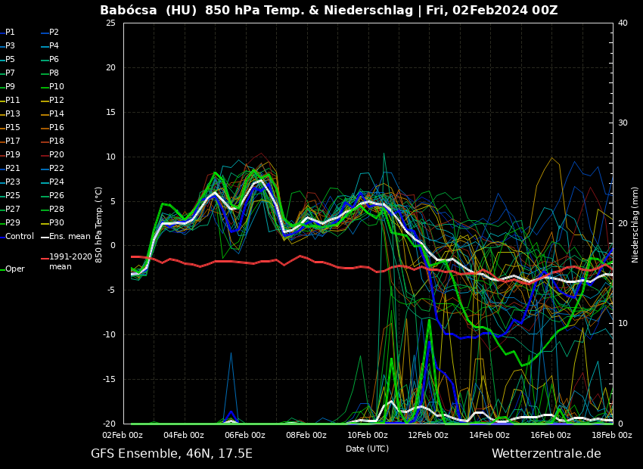Select the 18Feb 00z date tick
643x469 pixels.
click(611, 436)
